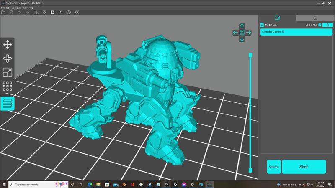Click the top handle of layer slider
Screen dimensions: 335x188
pos(250,55)
